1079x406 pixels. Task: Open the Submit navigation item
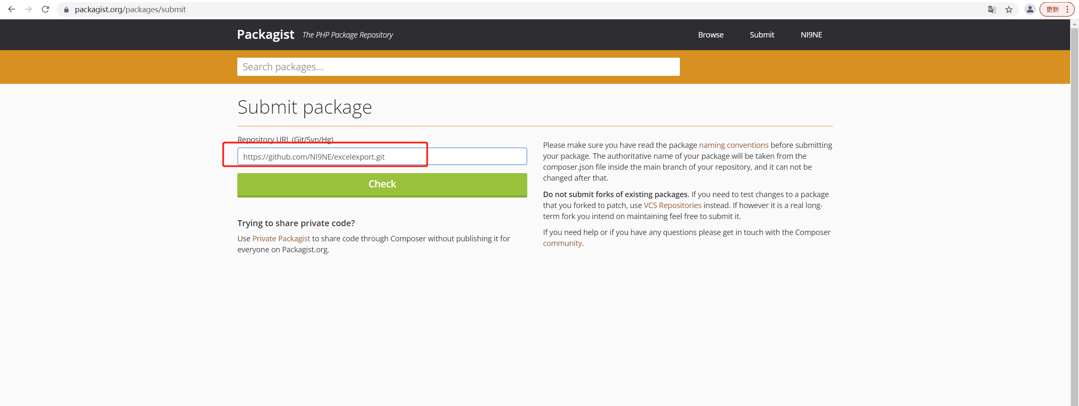coord(762,35)
